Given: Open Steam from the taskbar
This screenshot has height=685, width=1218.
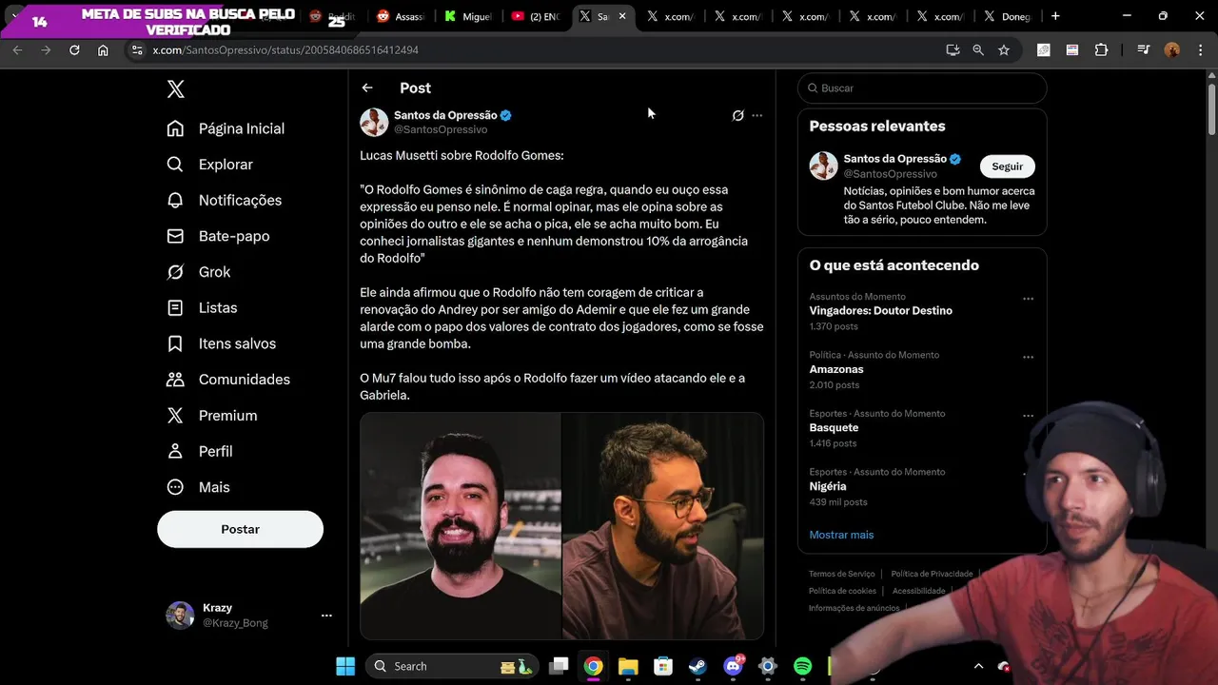Looking at the screenshot, I should tap(697, 666).
